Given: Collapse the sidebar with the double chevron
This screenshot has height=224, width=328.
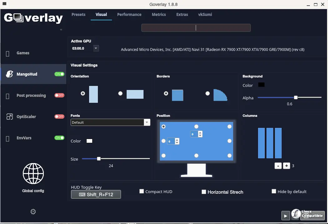Looking at the screenshot, I should tap(61, 29).
